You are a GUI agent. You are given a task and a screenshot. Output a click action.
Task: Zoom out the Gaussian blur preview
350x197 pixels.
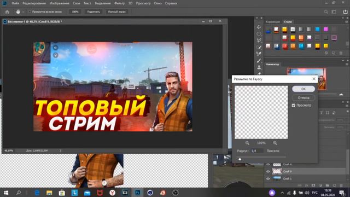(x=247, y=143)
